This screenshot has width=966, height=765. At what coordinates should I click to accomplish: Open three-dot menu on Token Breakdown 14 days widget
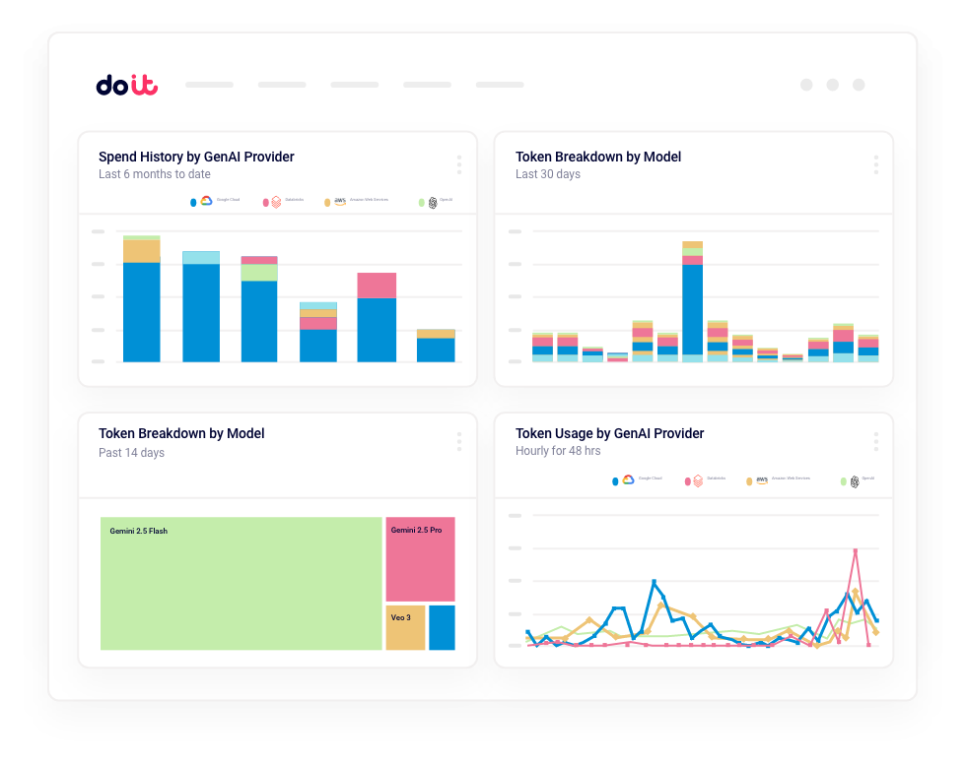pyautogui.click(x=459, y=442)
